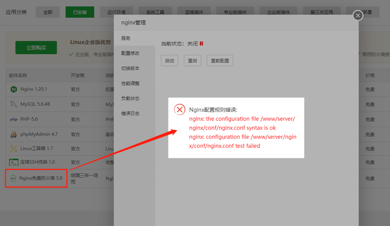Click the 启动 button
This screenshot has height=226, width=390.
170,61
